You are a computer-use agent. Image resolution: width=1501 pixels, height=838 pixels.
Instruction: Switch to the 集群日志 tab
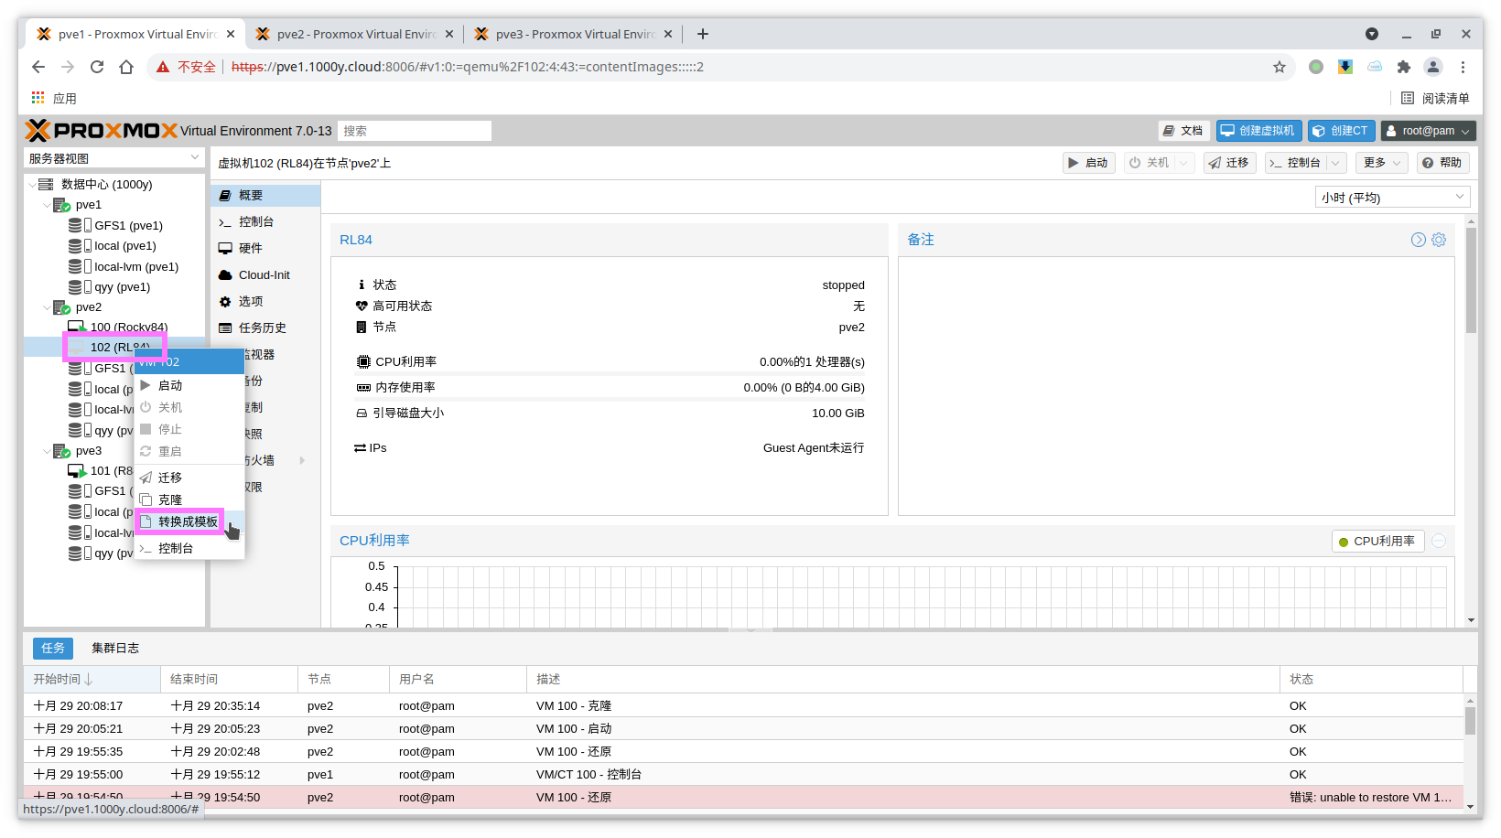tap(115, 648)
